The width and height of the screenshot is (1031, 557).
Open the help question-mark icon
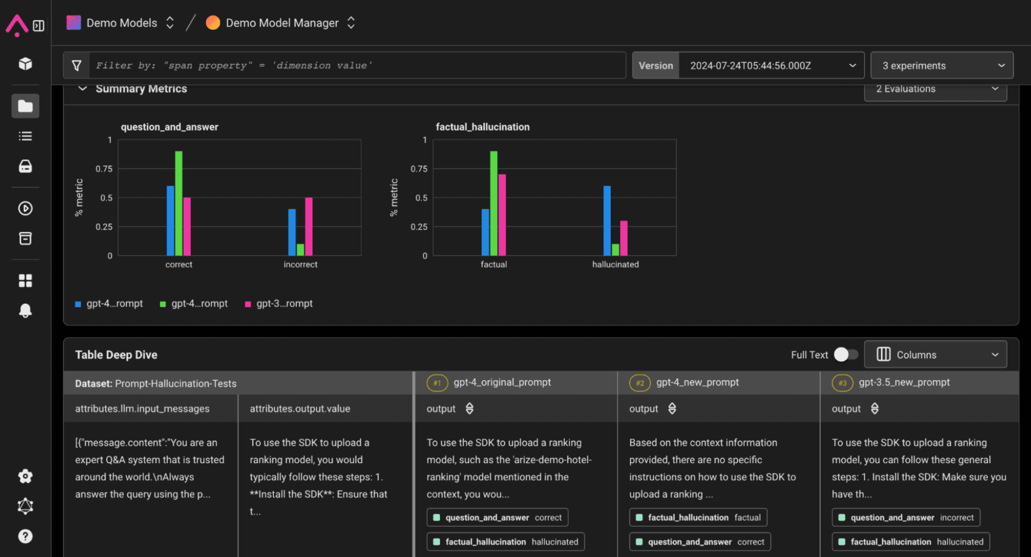[25, 536]
